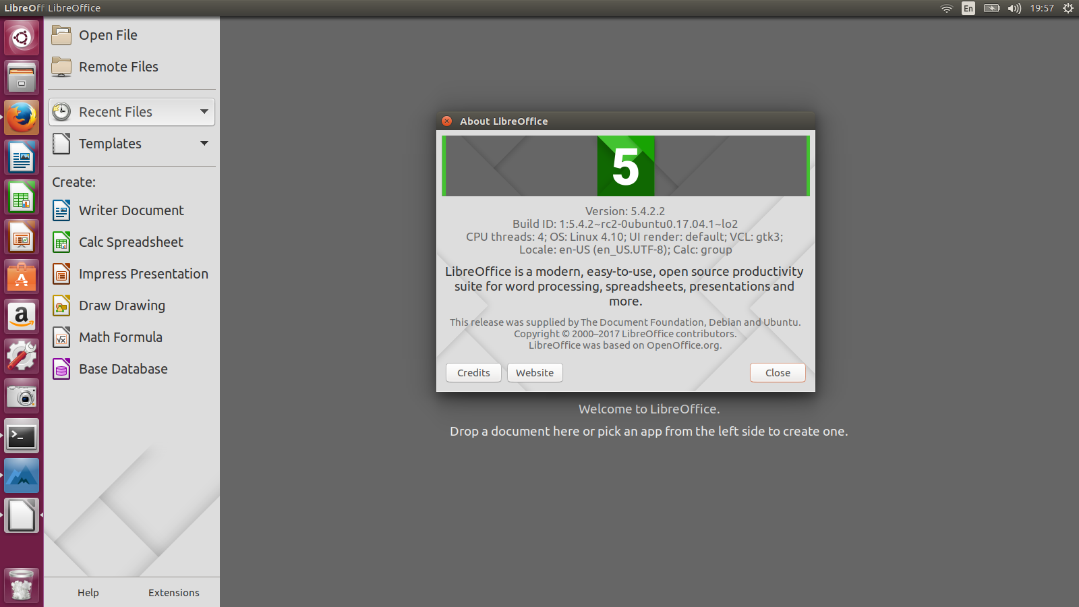The width and height of the screenshot is (1079, 607).
Task: Open the Trash in the launcher
Action: click(22, 585)
